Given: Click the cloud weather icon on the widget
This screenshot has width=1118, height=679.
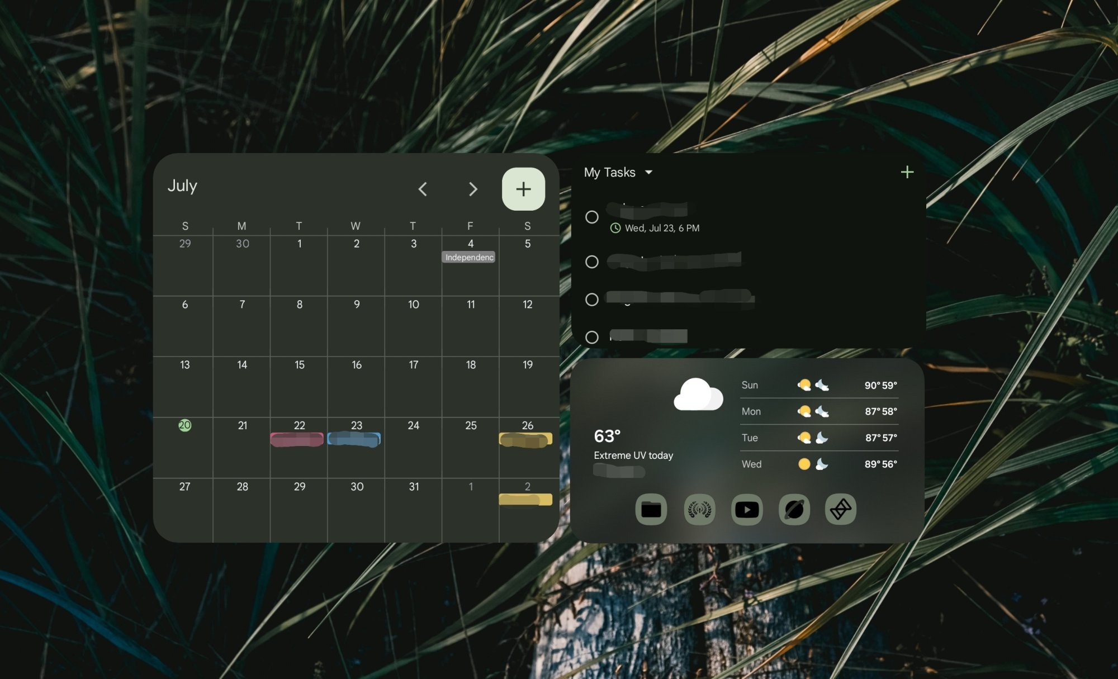Looking at the screenshot, I should [x=697, y=395].
